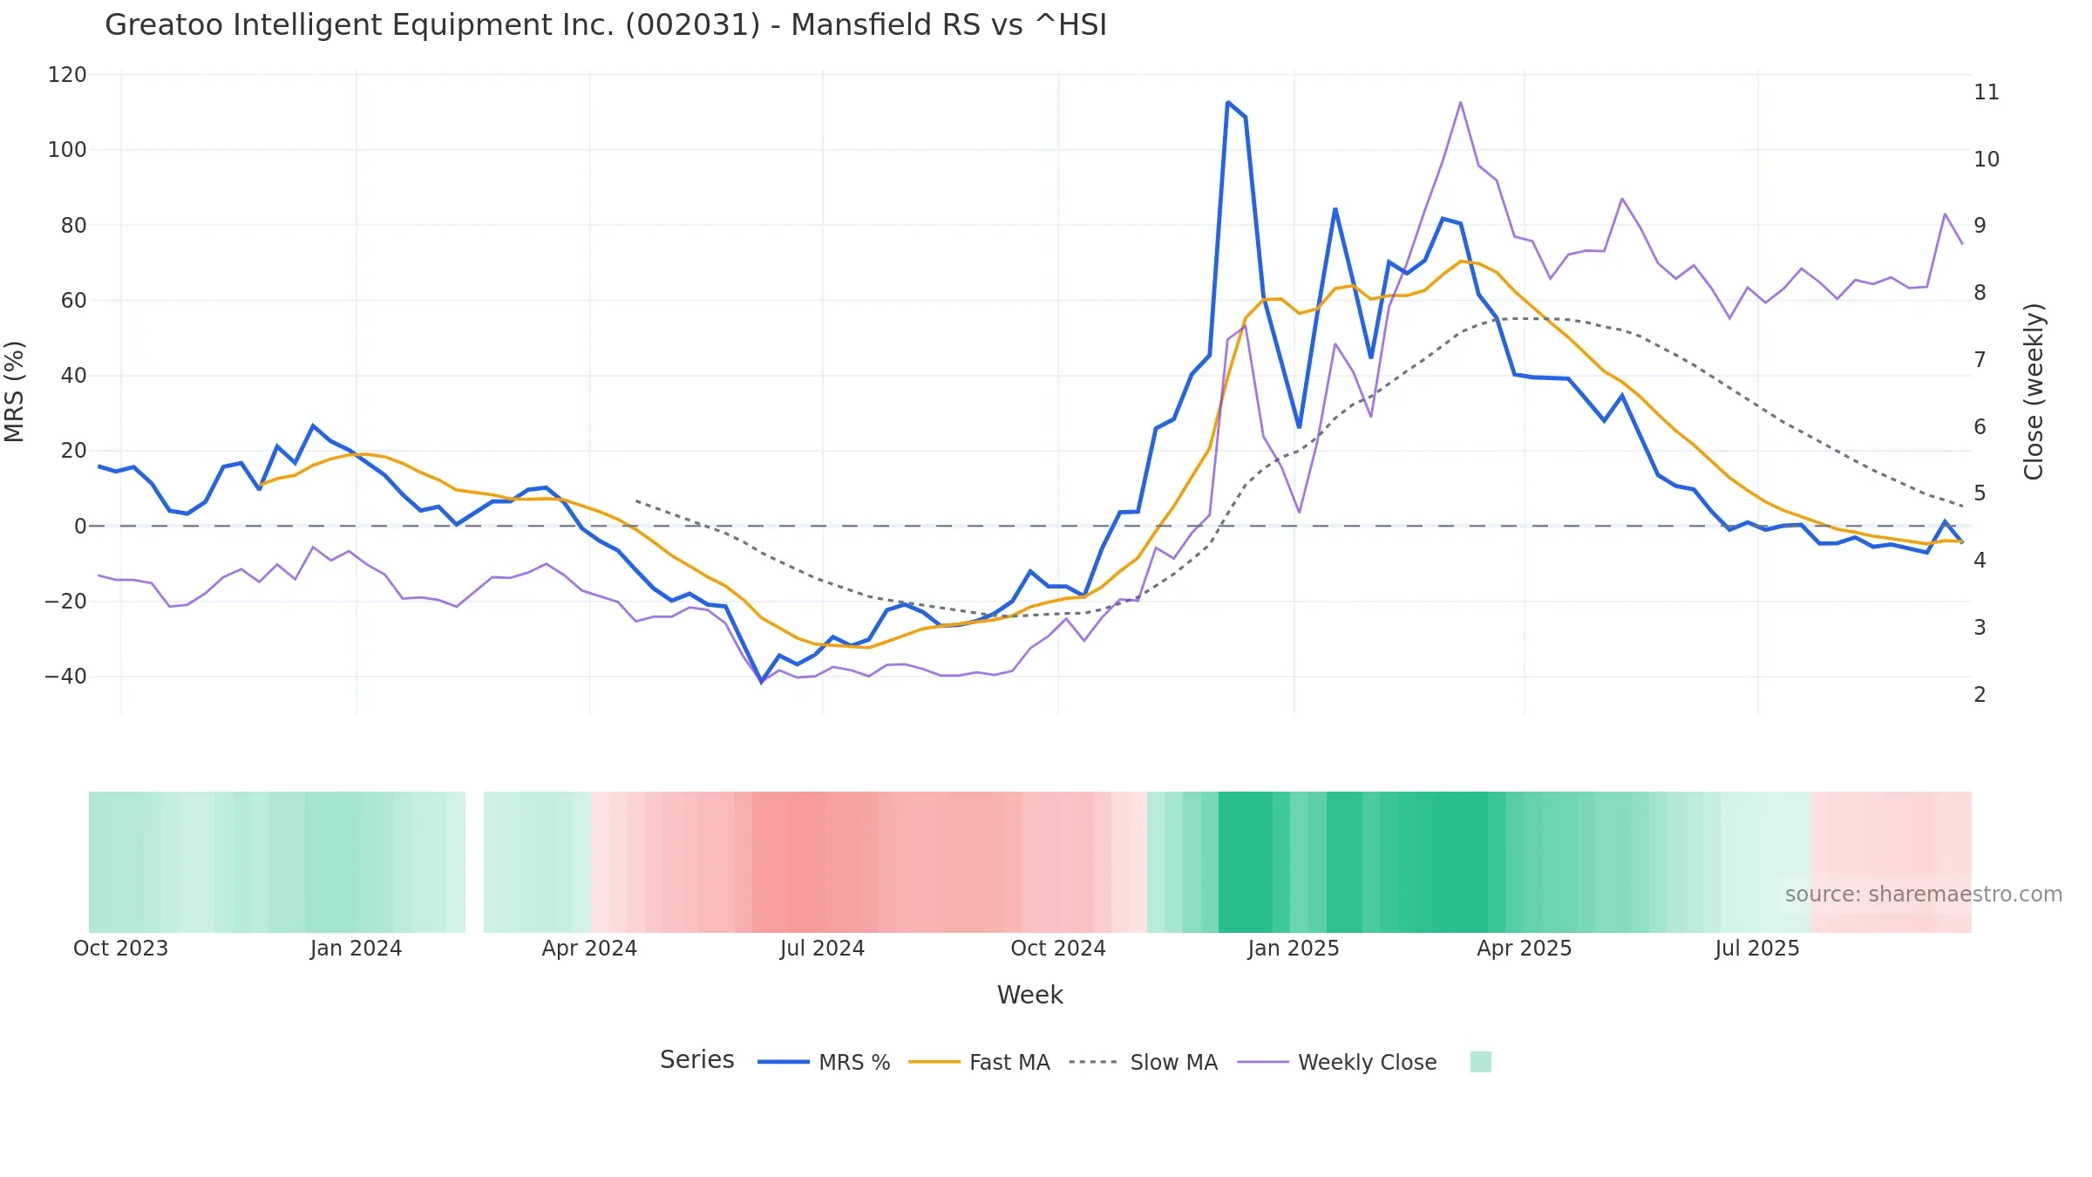Click the 100 tick on MRS axis
2092x1177 pixels.
coord(67,150)
